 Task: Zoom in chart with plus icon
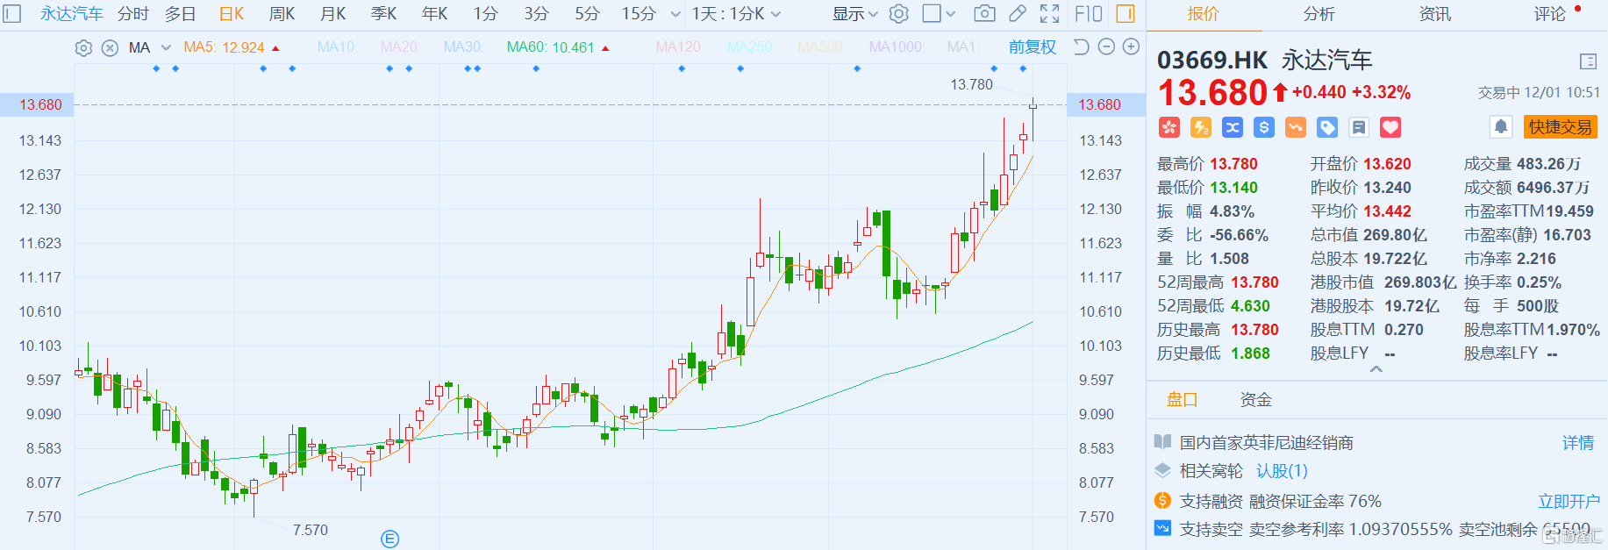[x=1132, y=47]
